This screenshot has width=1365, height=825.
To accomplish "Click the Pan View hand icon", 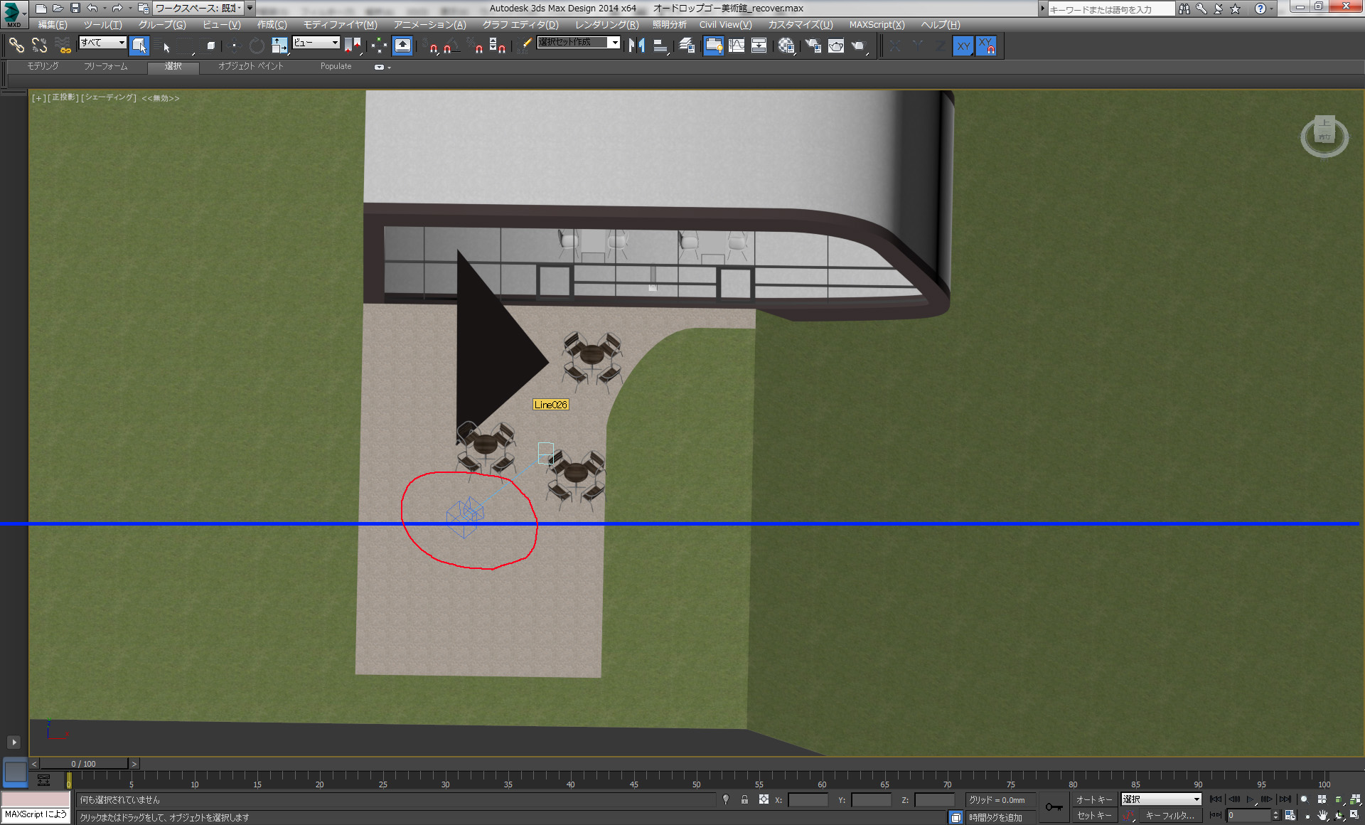I will tap(1322, 816).
